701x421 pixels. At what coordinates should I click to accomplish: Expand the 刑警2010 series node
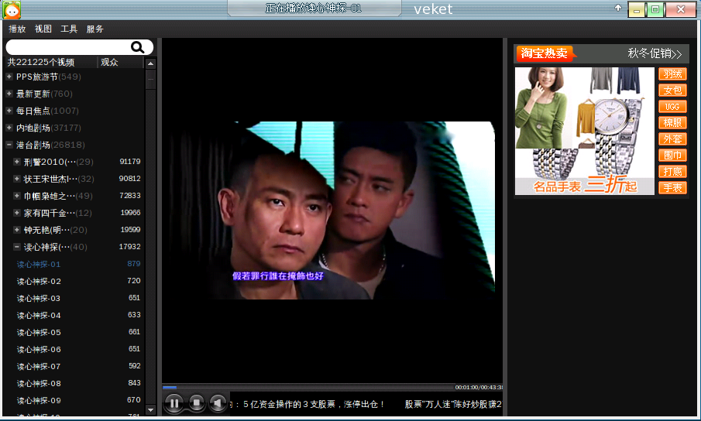tap(16, 161)
